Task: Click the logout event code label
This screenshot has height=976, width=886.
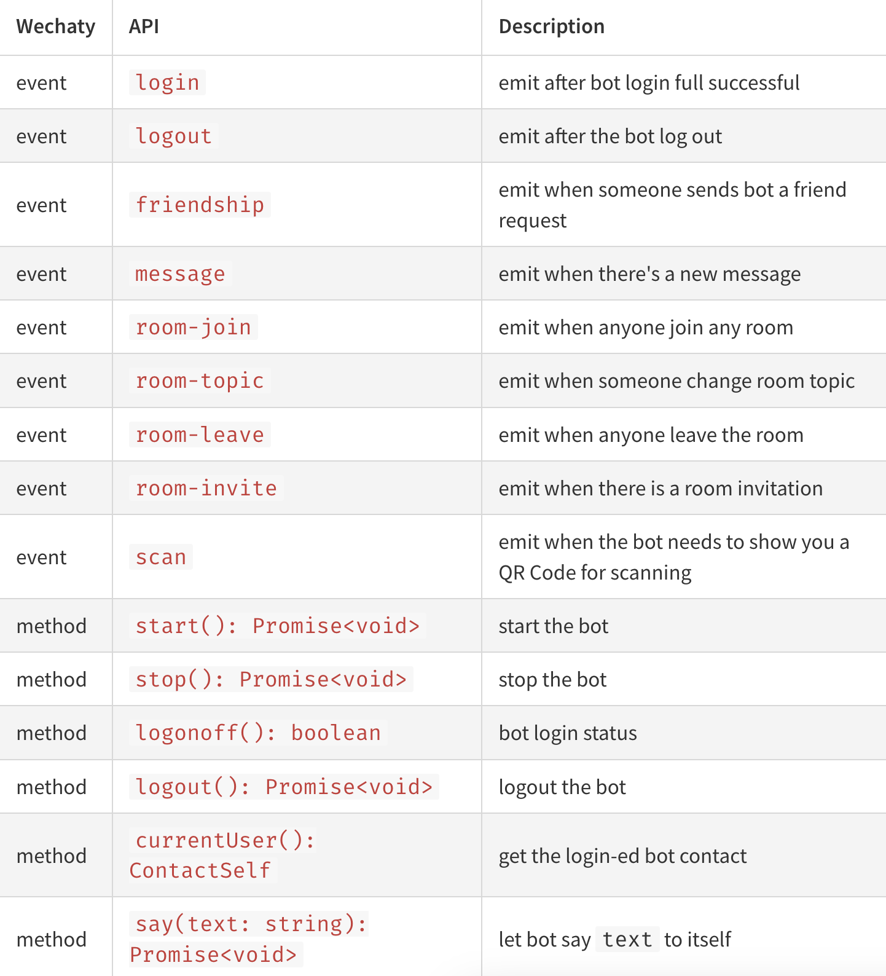Action: click(x=173, y=136)
